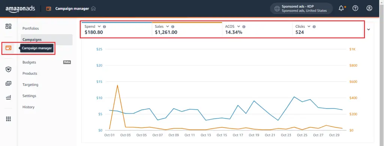Click the home icon beside Campaign manager
The width and height of the screenshot is (384, 146).
93,9
